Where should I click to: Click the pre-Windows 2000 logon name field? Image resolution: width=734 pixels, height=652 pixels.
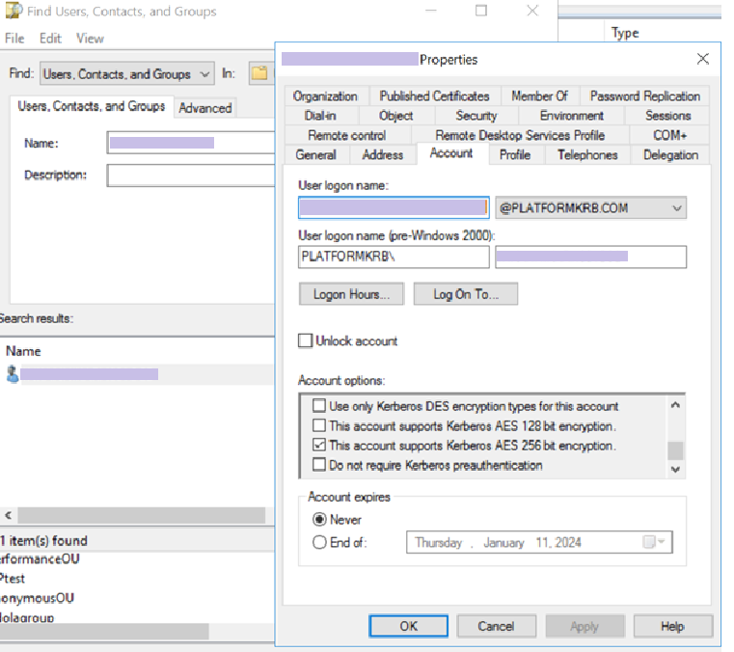click(x=590, y=257)
